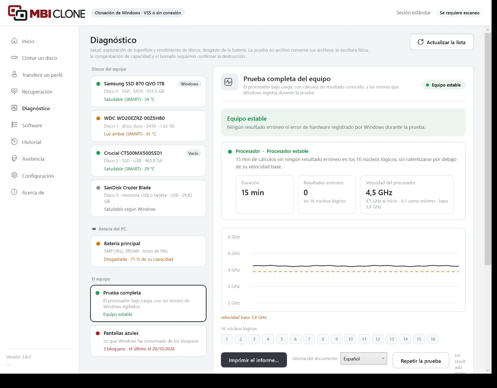Click the Clonación de Windows · VSS badge
Screen dimensions: 497x388
[x=138, y=13]
